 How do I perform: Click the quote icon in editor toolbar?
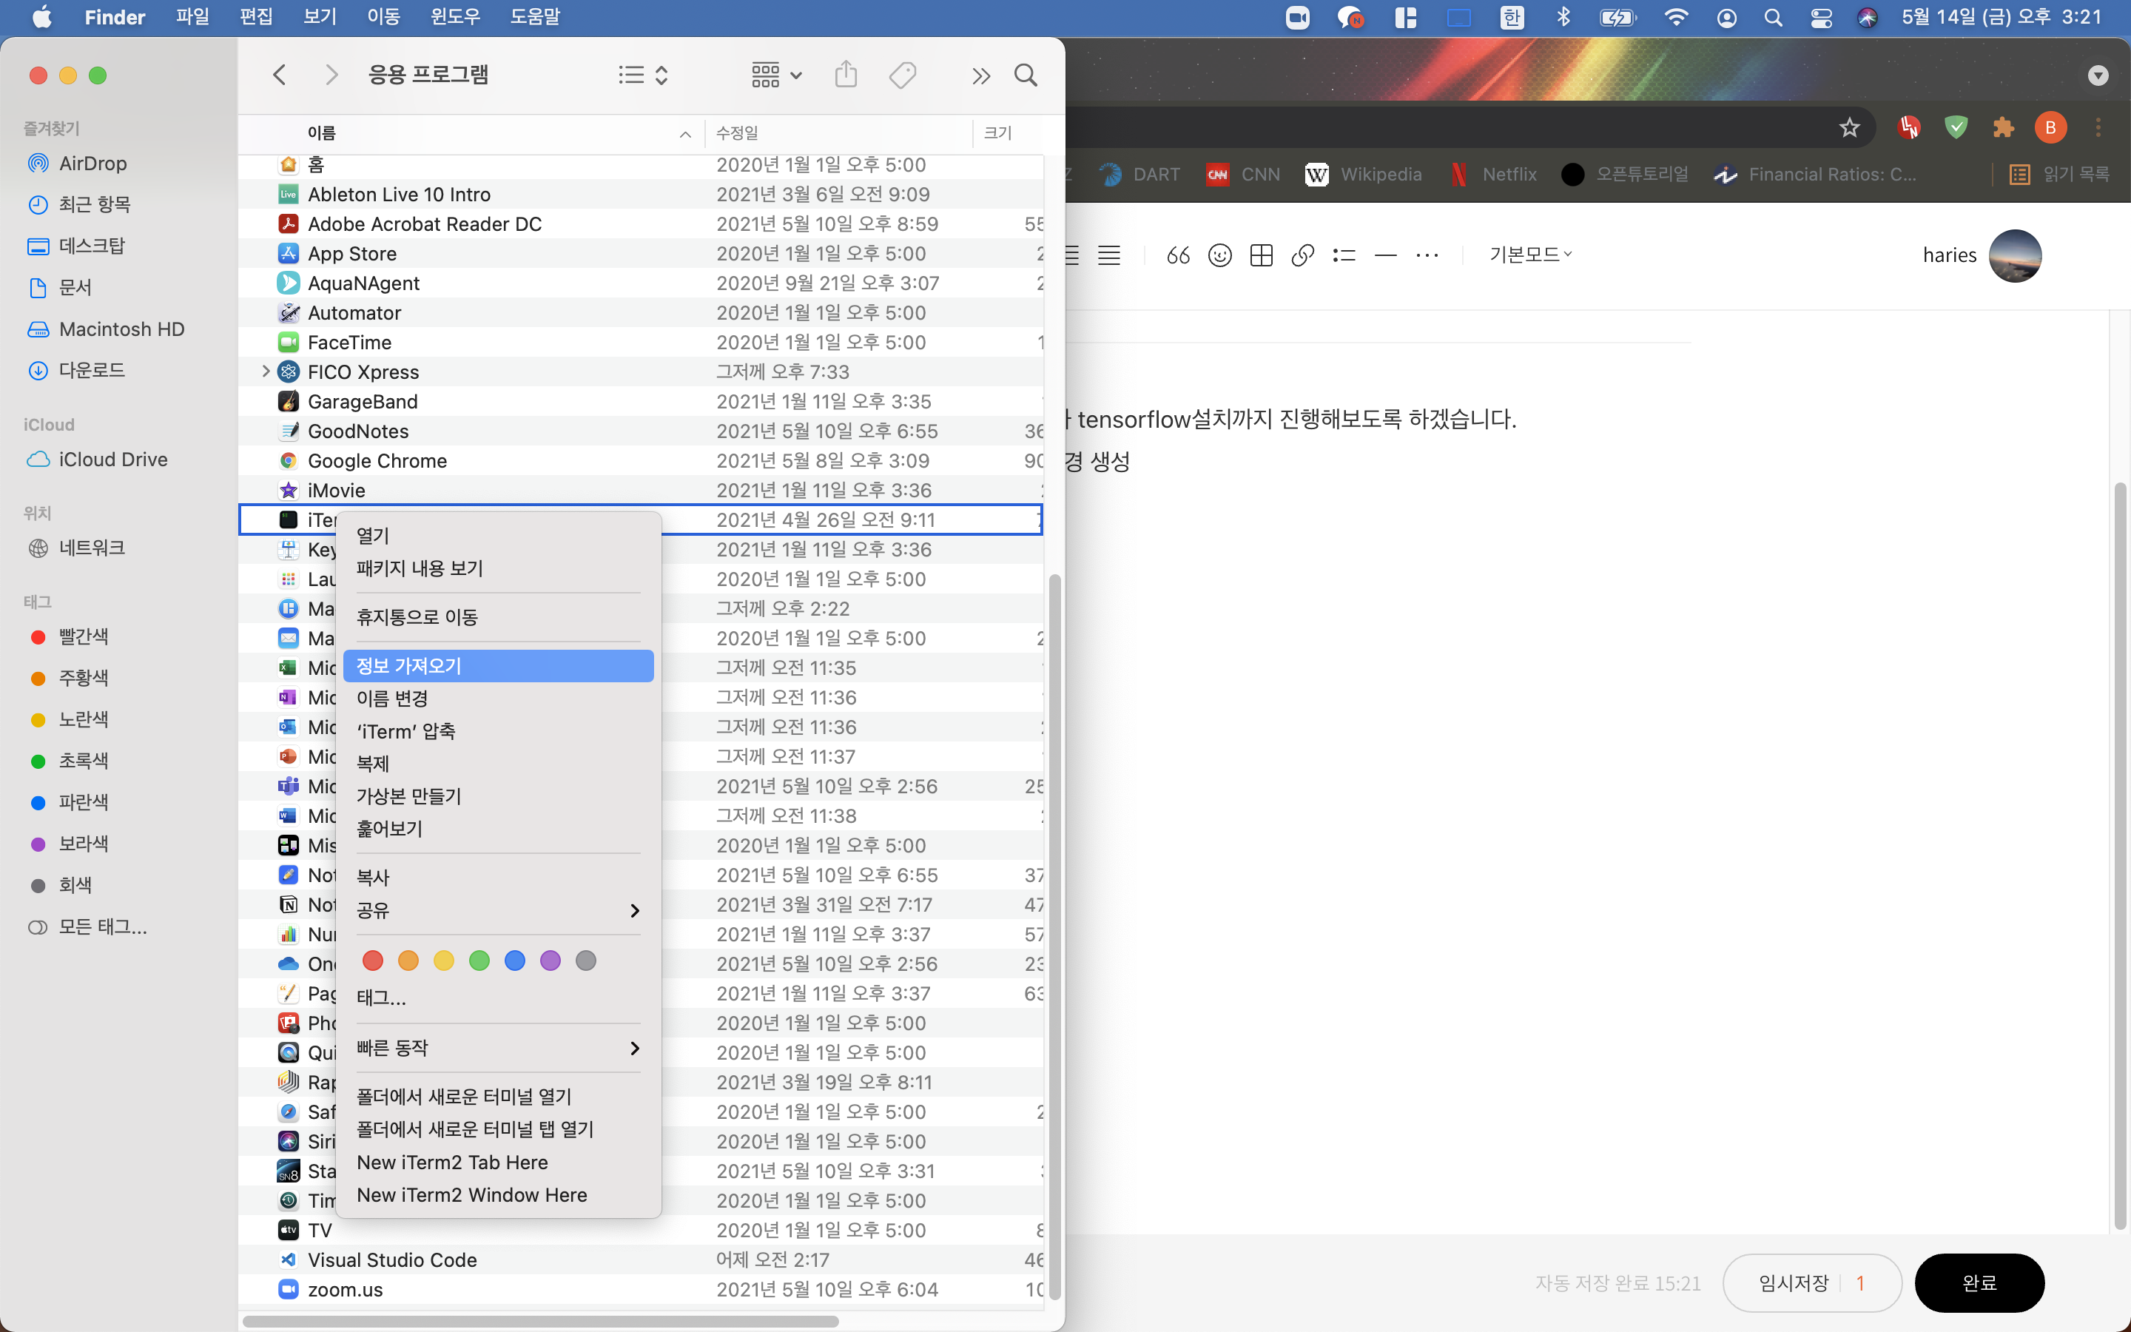pos(1177,255)
